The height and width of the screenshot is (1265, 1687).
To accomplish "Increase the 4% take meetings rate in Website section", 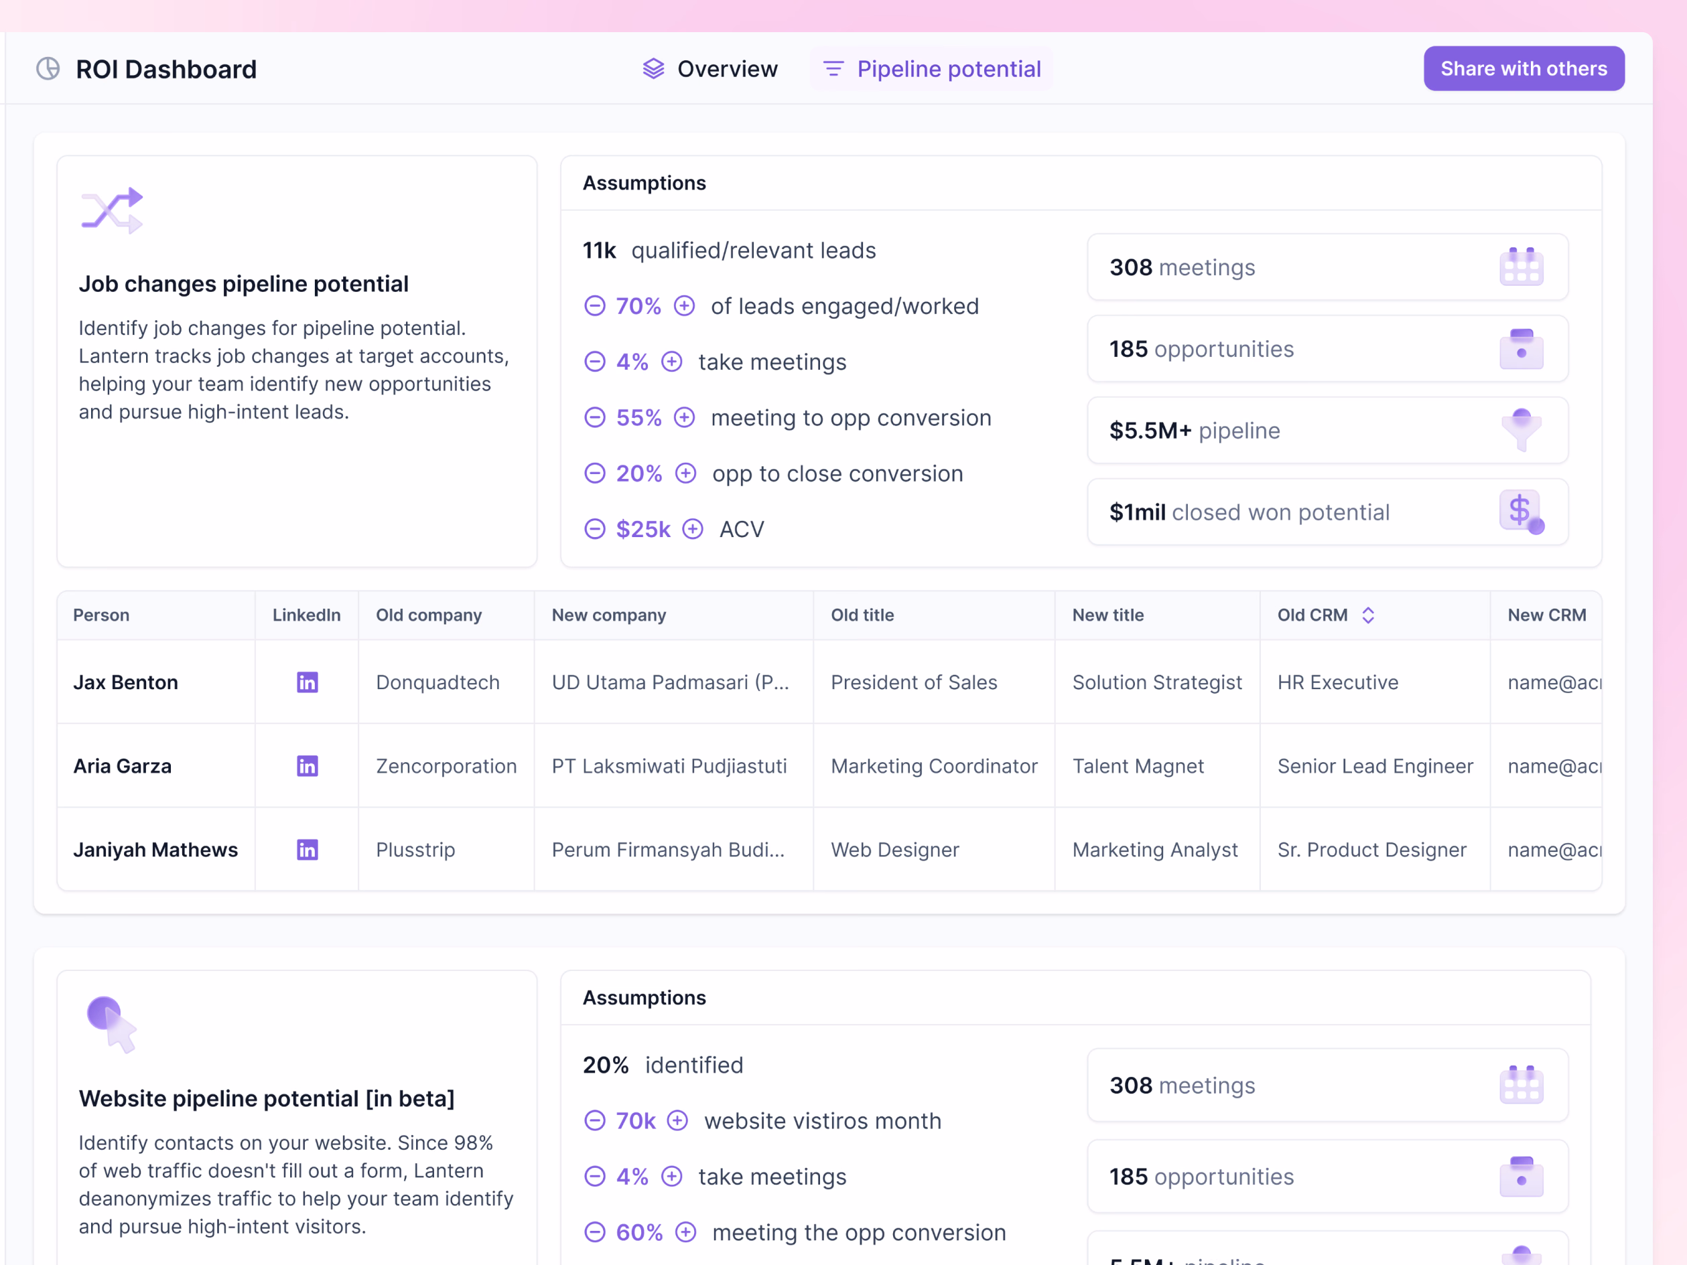I will (672, 1177).
